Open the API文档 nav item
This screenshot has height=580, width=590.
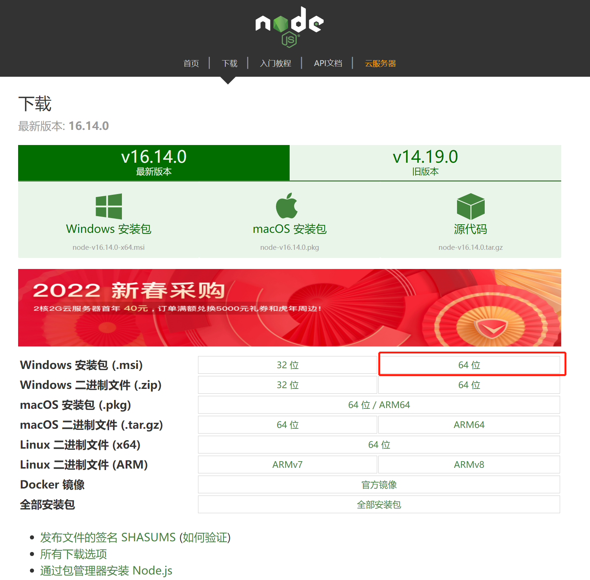click(328, 63)
